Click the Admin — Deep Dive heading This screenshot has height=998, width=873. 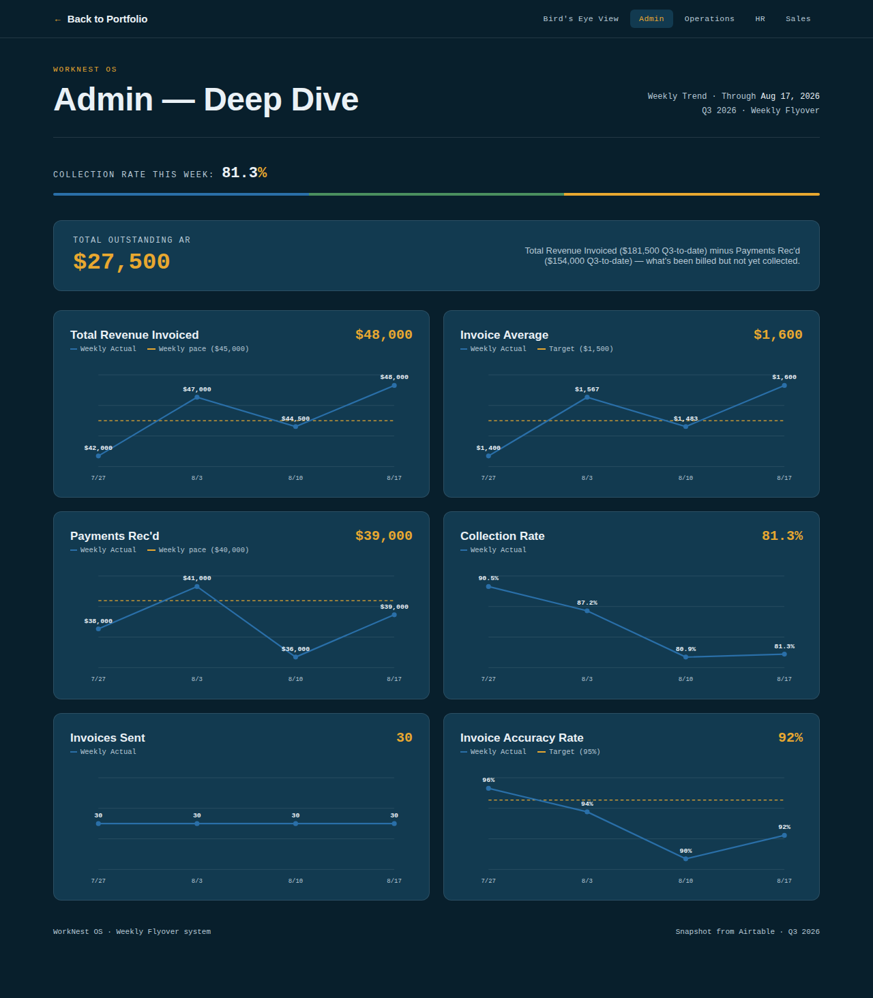(x=206, y=100)
